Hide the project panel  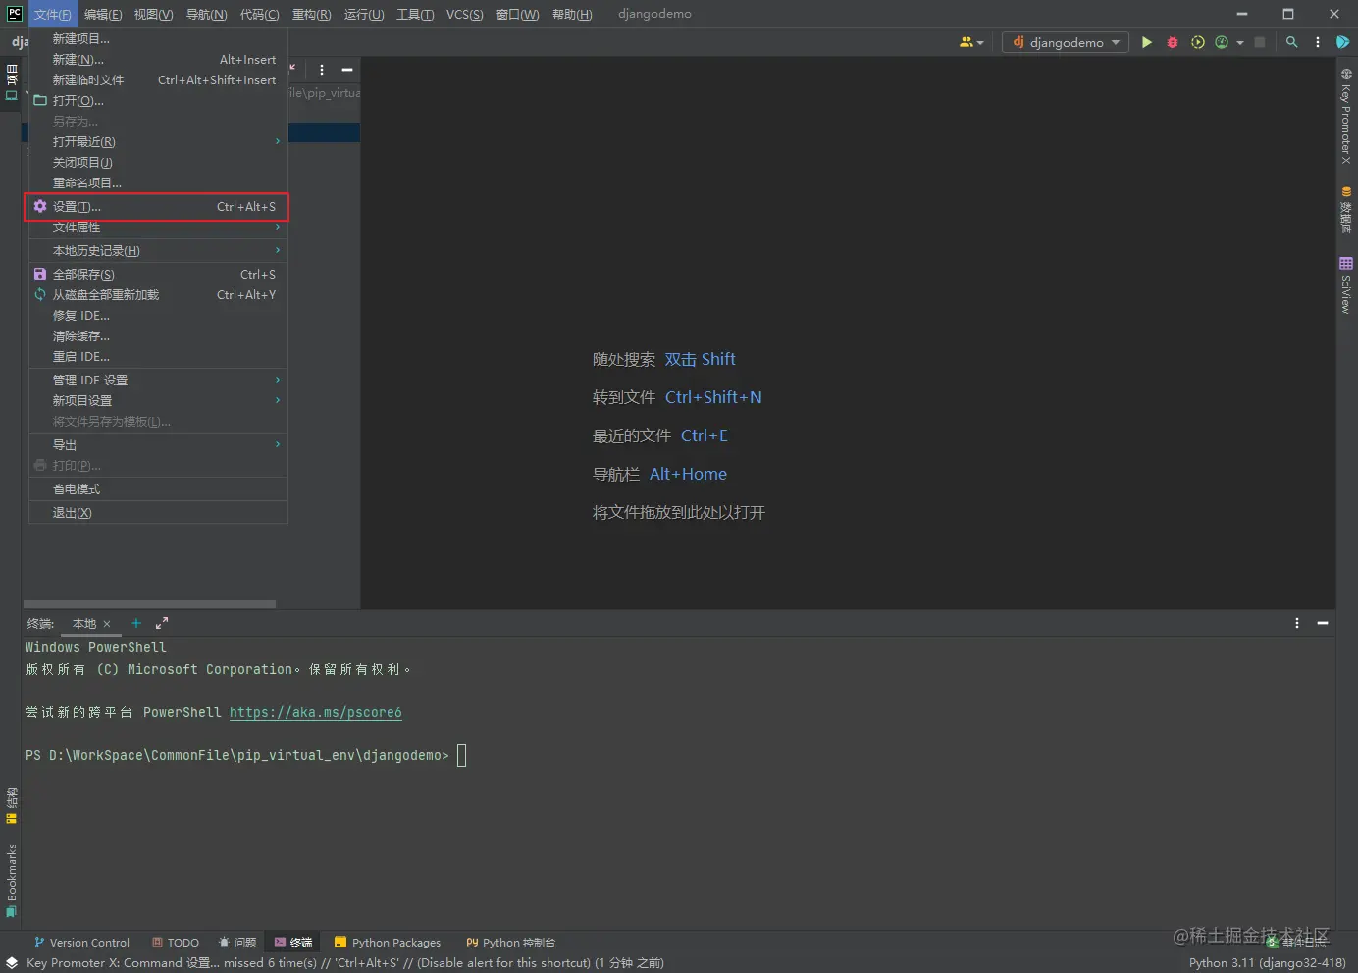pos(347,70)
